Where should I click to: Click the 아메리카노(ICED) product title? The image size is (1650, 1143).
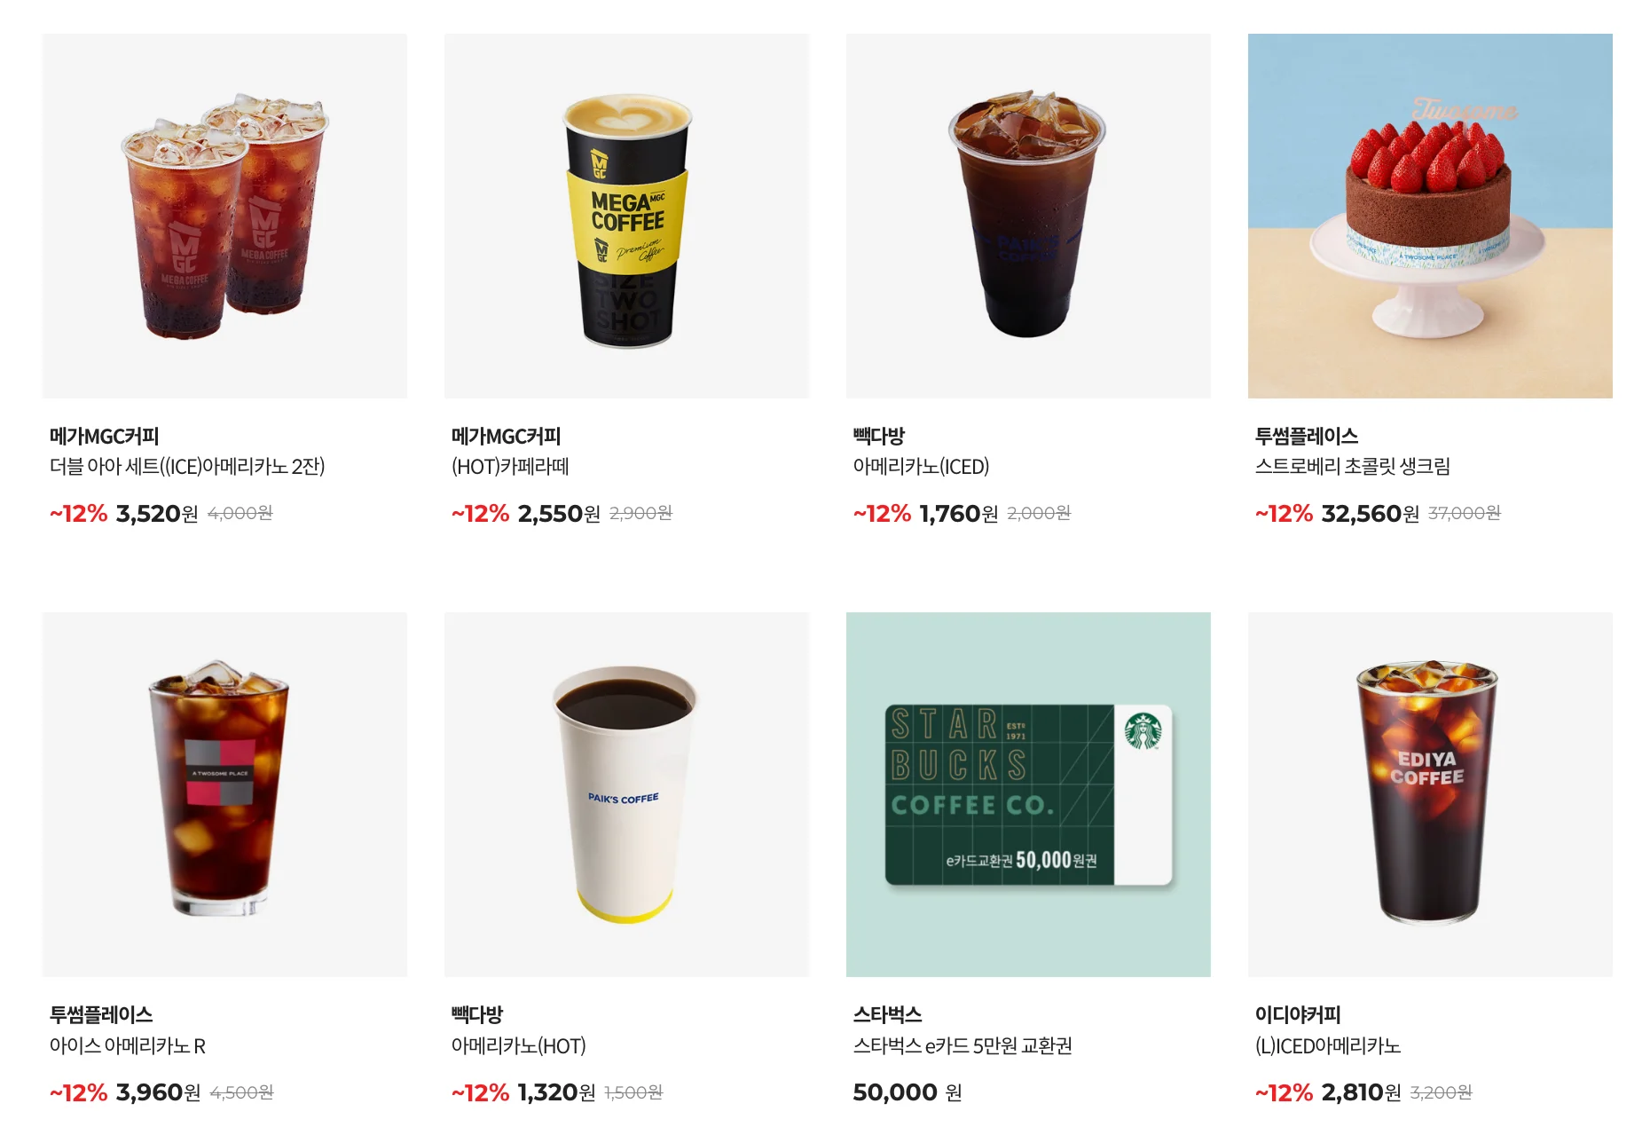[x=921, y=466]
